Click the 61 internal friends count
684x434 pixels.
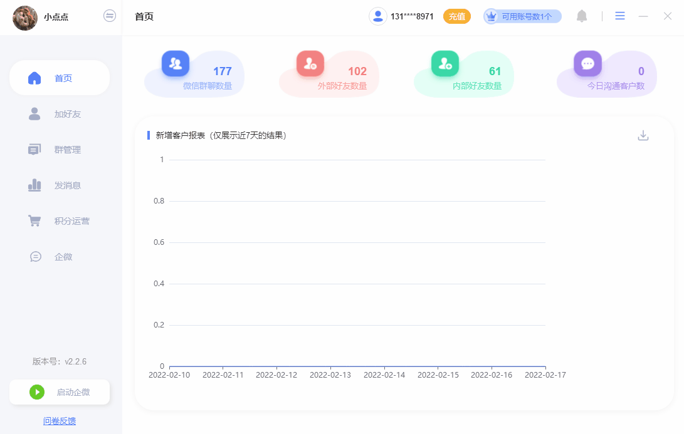[x=495, y=71]
